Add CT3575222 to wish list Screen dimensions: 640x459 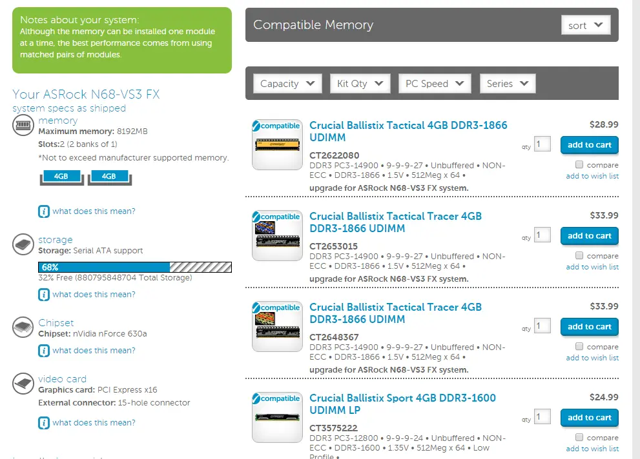(x=592, y=449)
